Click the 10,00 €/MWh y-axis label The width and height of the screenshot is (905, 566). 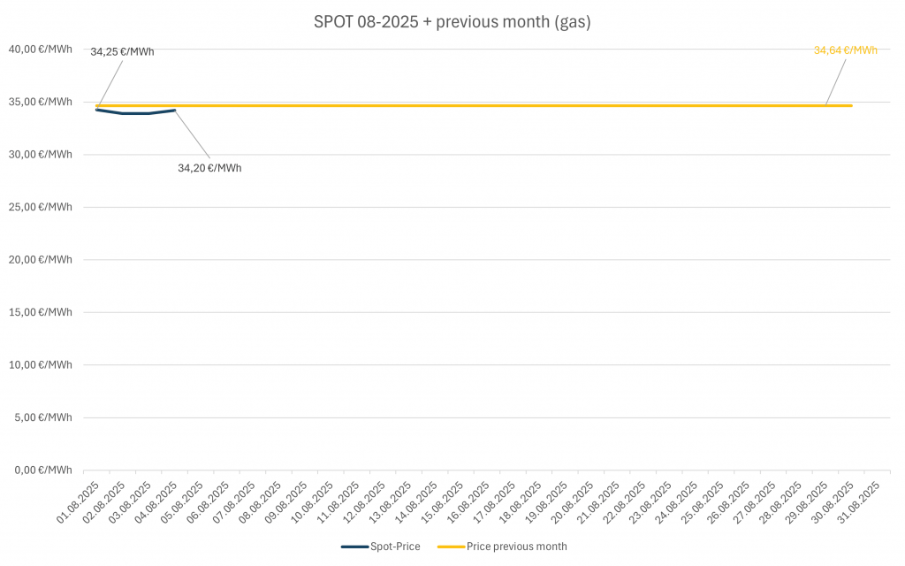[x=42, y=364]
